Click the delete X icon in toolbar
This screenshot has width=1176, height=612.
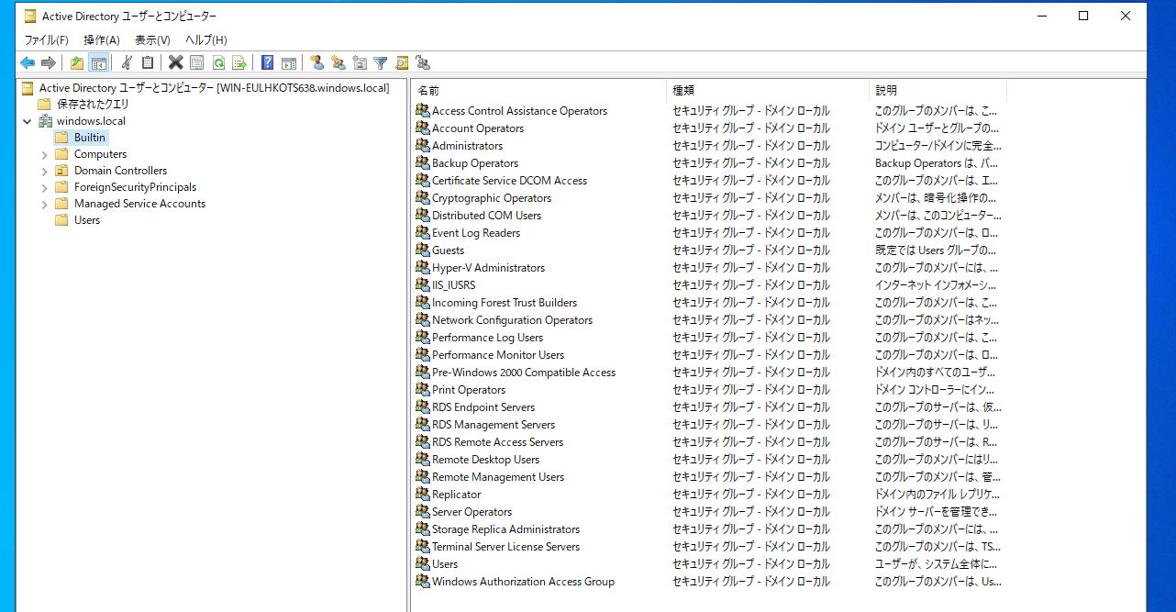[x=175, y=62]
